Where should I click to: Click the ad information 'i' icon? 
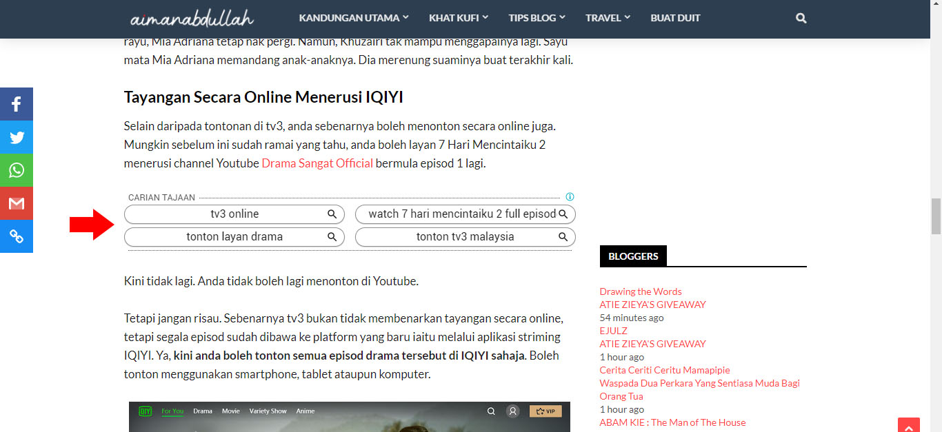coord(570,196)
